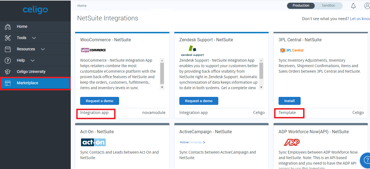Viewport: 370px width, 169px height.
Task: Click the Tools wrench icon
Action: [8, 38]
